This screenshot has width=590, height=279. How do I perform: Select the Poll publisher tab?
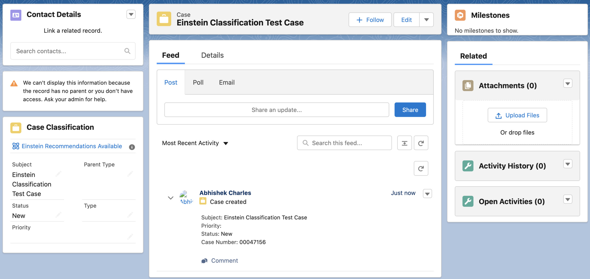click(198, 82)
